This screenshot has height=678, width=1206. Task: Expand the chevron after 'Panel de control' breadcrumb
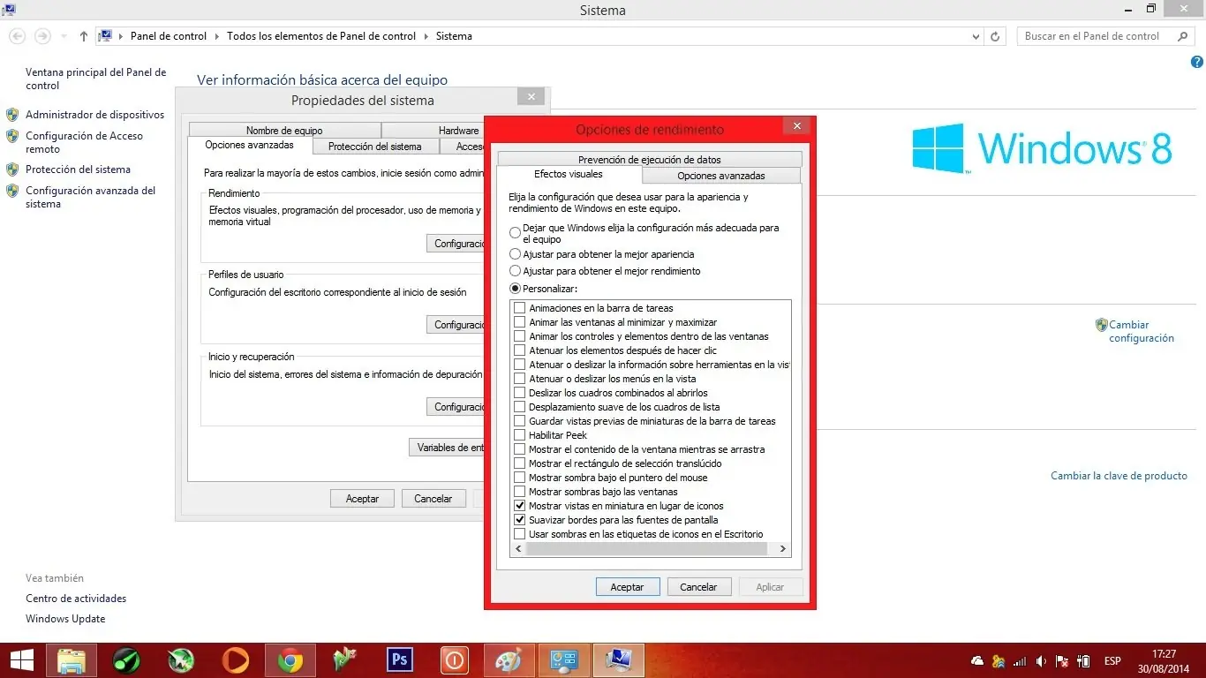[x=216, y=36]
